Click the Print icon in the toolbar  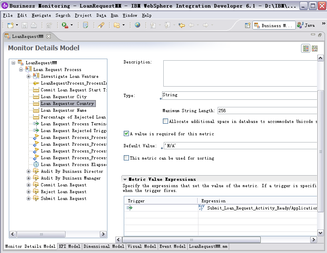(34, 25)
